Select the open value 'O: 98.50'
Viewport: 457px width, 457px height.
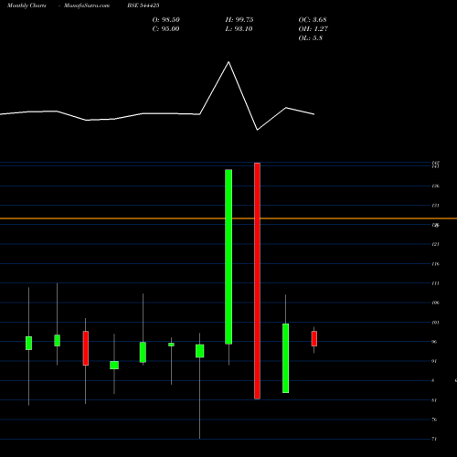(x=166, y=20)
